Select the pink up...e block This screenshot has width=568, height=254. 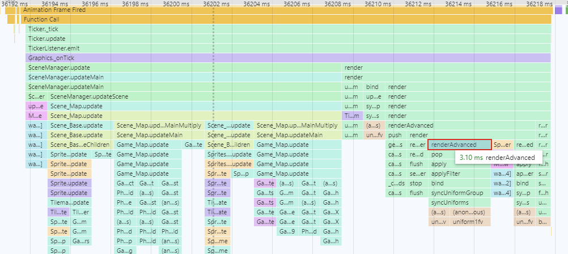coord(37,106)
